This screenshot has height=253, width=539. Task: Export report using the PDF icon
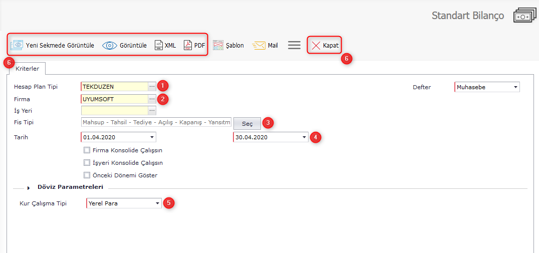click(187, 45)
